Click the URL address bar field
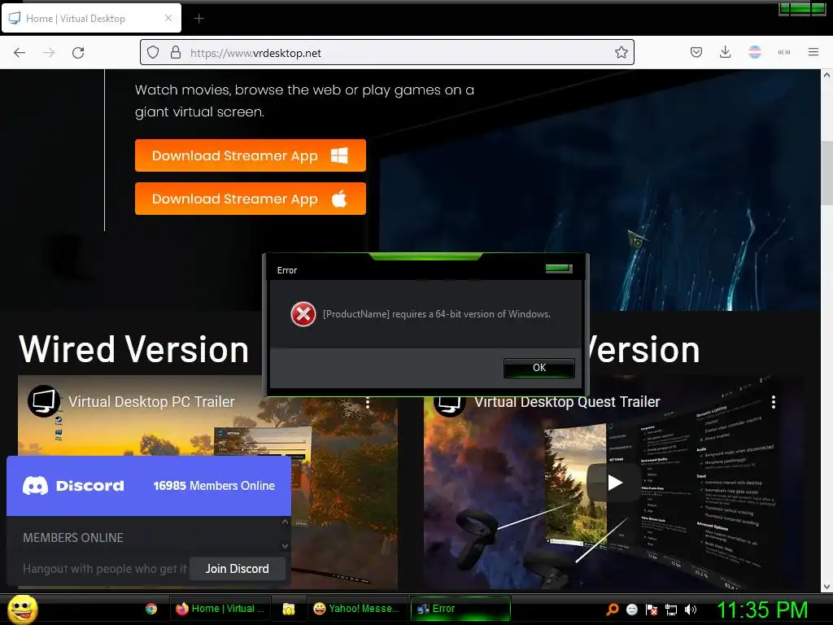Viewport: 833px width, 625px height. (386, 53)
